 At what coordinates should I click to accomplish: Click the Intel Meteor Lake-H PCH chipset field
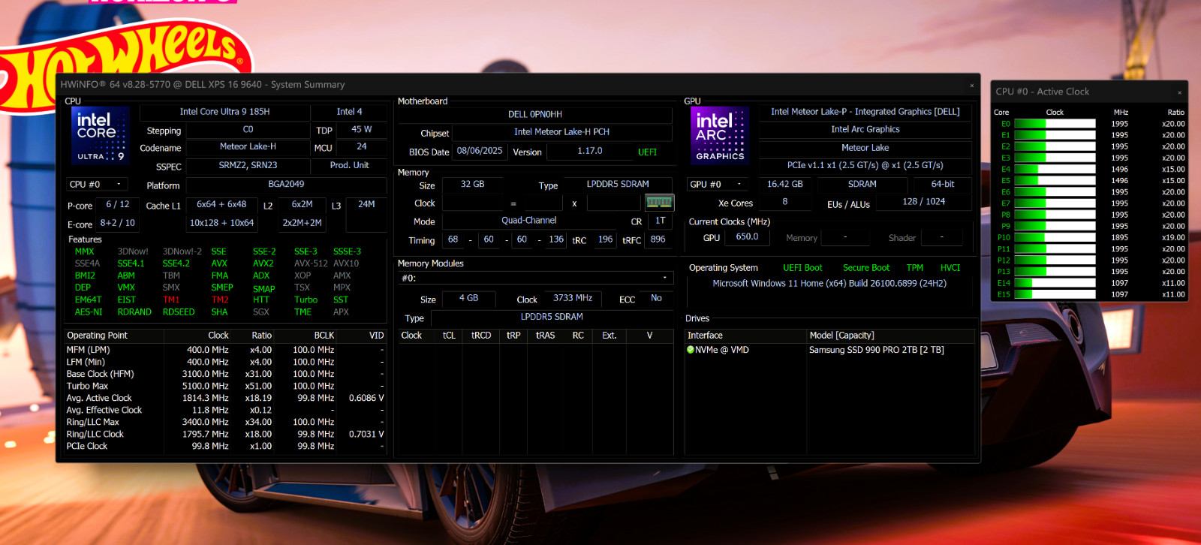tap(561, 132)
